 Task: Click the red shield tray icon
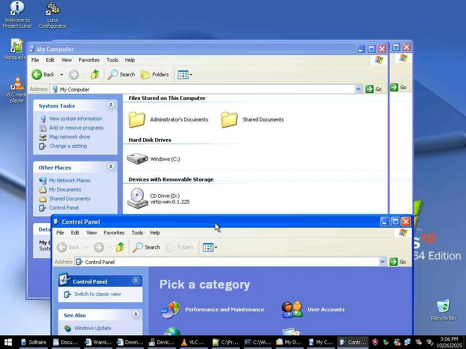click(375, 342)
